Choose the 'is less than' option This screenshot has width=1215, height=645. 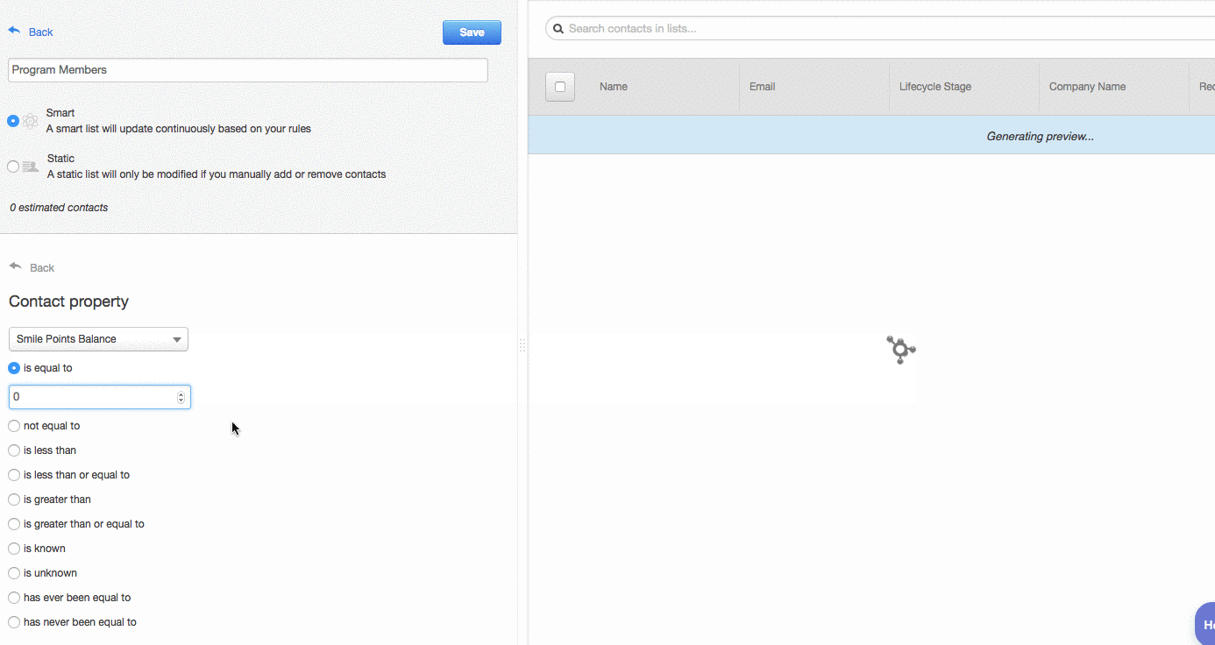point(14,450)
